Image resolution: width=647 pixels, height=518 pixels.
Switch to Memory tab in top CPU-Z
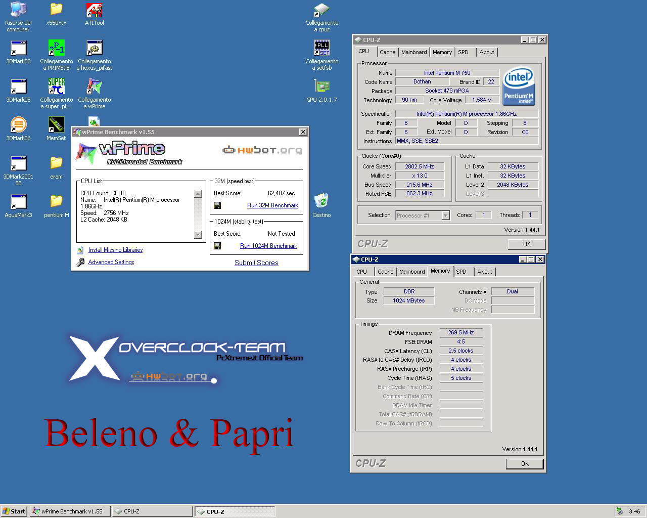(x=442, y=52)
